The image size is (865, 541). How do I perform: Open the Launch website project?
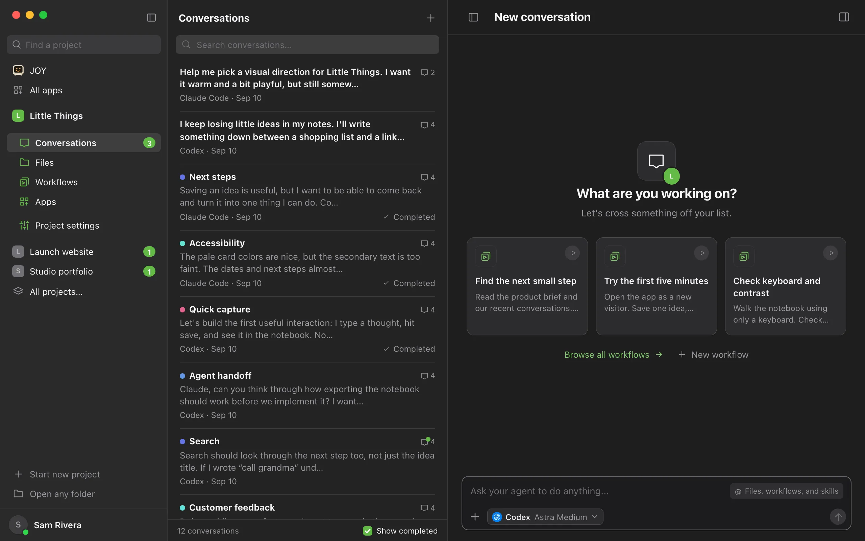click(x=84, y=252)
